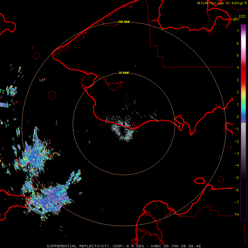Screen dimensions: 248x248
Task: Click the '3' value on the color scale
Action: (238, 80)
